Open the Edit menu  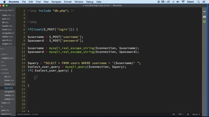pyautogui.click(x=31, y=2)
